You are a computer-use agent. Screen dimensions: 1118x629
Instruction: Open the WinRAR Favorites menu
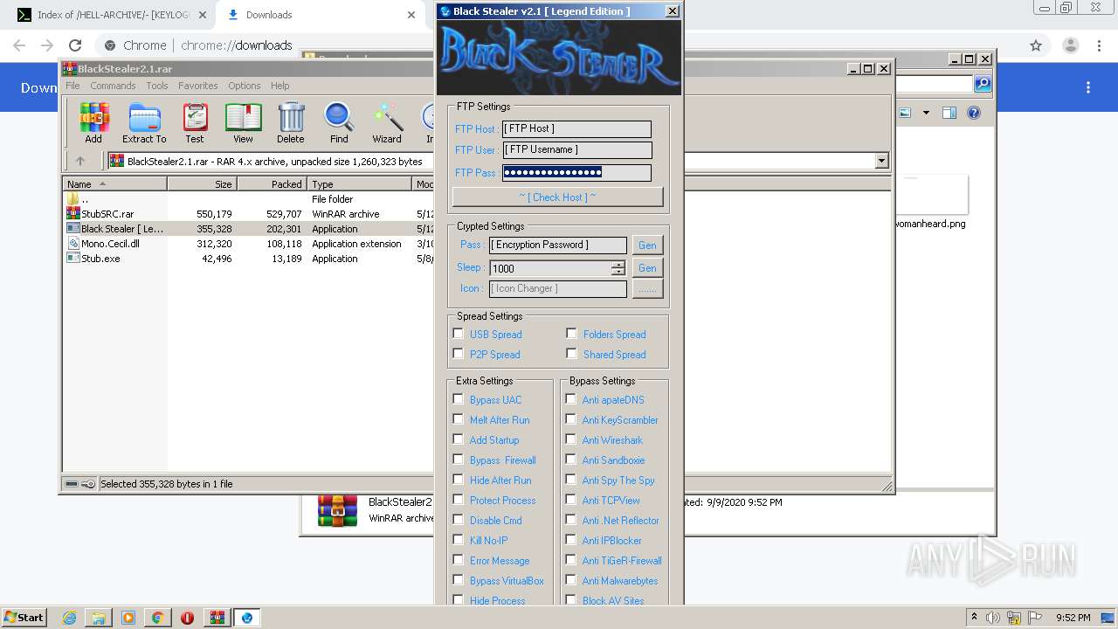click(x=198, y=86)
